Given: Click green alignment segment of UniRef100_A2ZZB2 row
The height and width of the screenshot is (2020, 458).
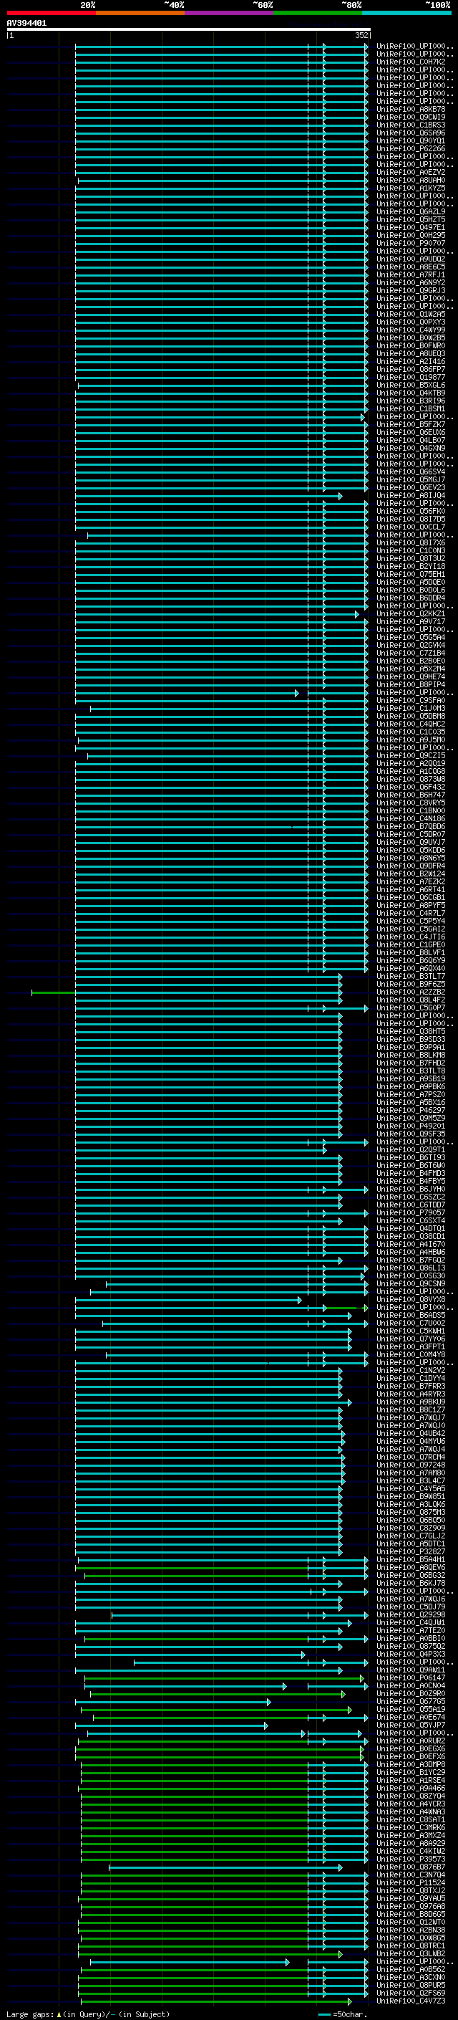Looking at the screenshot, I should click(x=54, y=992).
